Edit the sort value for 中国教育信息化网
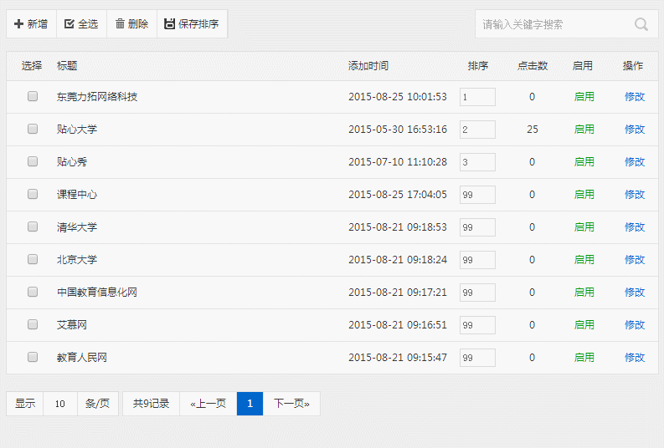Image resolution: width=664 pixels, height=448 pixels. coord(477,293)
